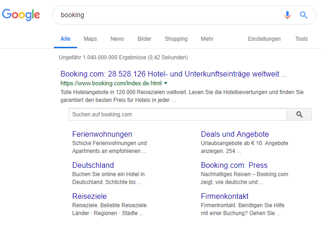
Task: Switch to the News tab
Action: tap(117, 39)
